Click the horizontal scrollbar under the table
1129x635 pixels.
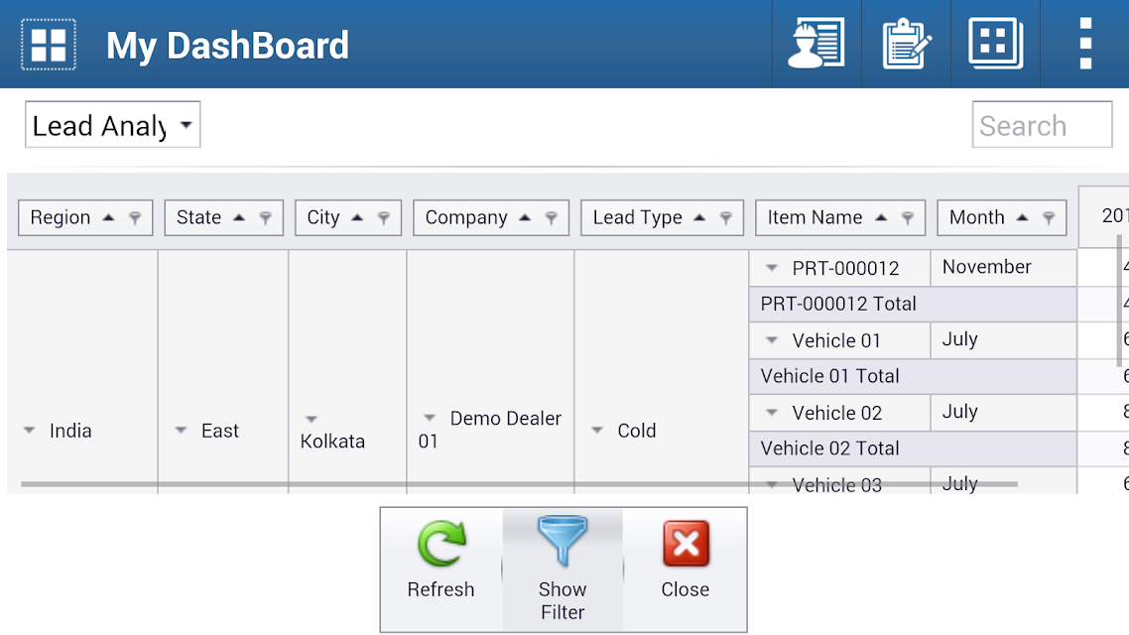[x=519, y=484]
